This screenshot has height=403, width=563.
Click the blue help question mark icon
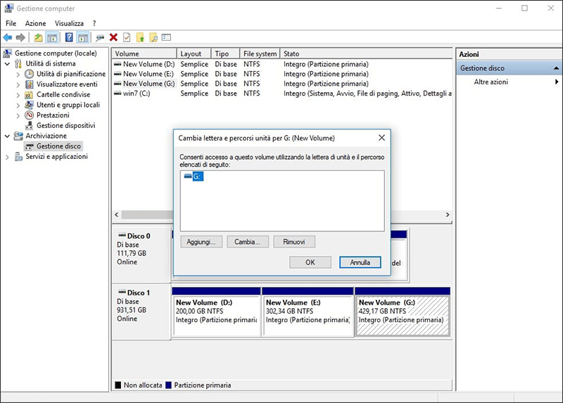[69, 37]
